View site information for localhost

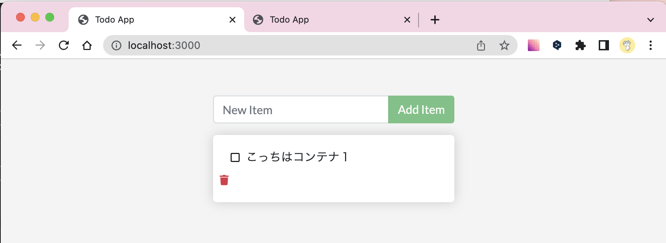116,45
